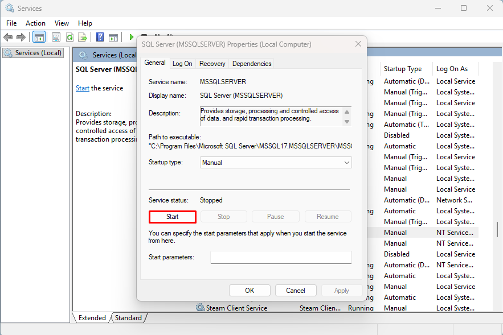Export List toolbar icon
This screenshot has width=503, height=335.
click(x=83, y=37)
